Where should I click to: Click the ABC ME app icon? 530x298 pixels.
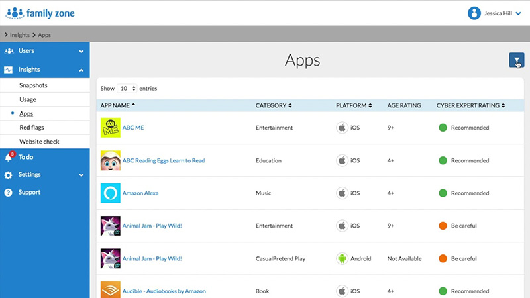[x=110, y=128]
